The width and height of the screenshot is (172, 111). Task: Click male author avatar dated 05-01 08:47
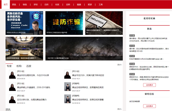[x=68, y=87]
